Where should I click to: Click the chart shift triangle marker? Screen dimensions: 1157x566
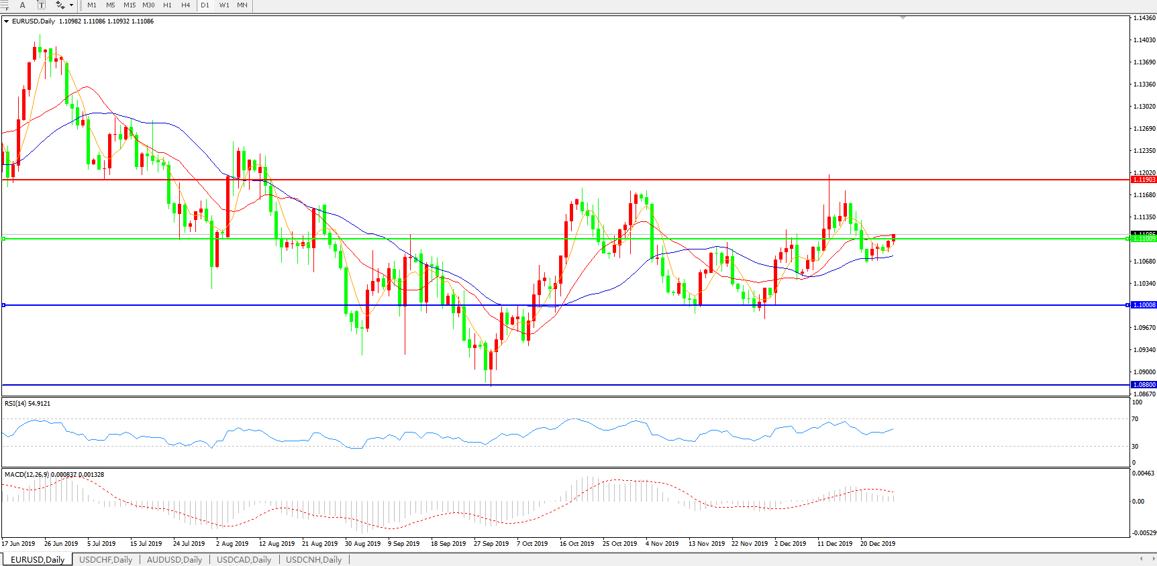(x=903, y=18)
